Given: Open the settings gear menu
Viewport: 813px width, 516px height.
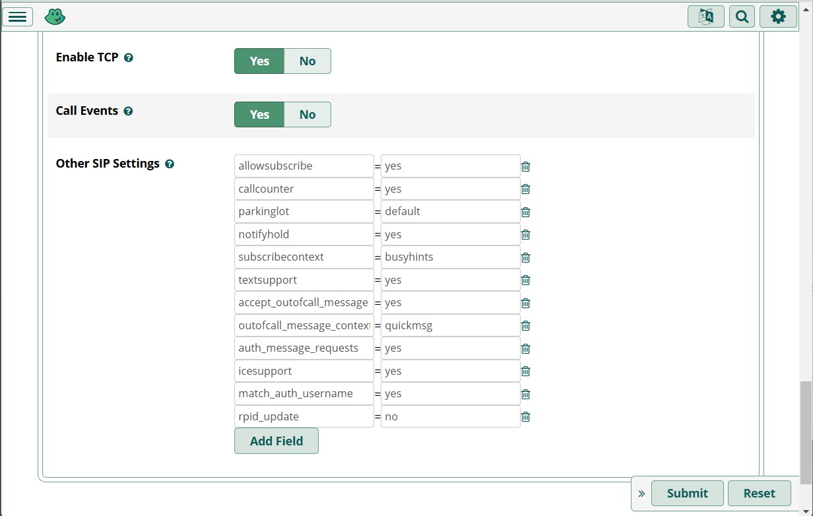Looking at the screenshot, I should (x=778, y=16).
